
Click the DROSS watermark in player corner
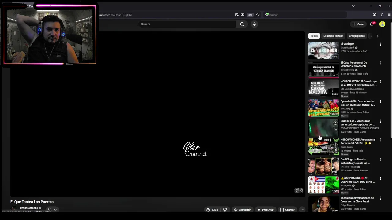(x=299, y=190)
